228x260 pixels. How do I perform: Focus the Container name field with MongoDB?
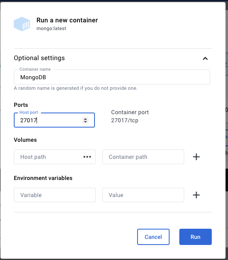click(x=112, y=77)
